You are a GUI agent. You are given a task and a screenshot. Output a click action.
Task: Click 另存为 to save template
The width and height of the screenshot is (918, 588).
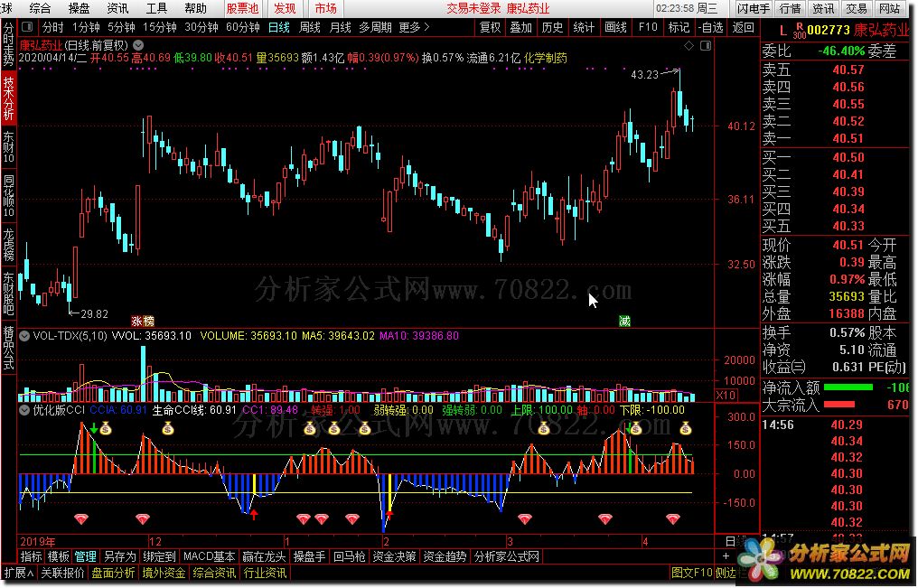point(119,556)
